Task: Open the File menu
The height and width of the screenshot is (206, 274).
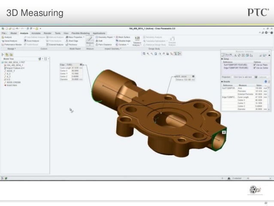Action: (4, 33)
